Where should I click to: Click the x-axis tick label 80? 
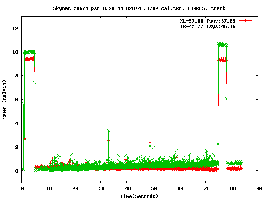click(x=233, y=188)
